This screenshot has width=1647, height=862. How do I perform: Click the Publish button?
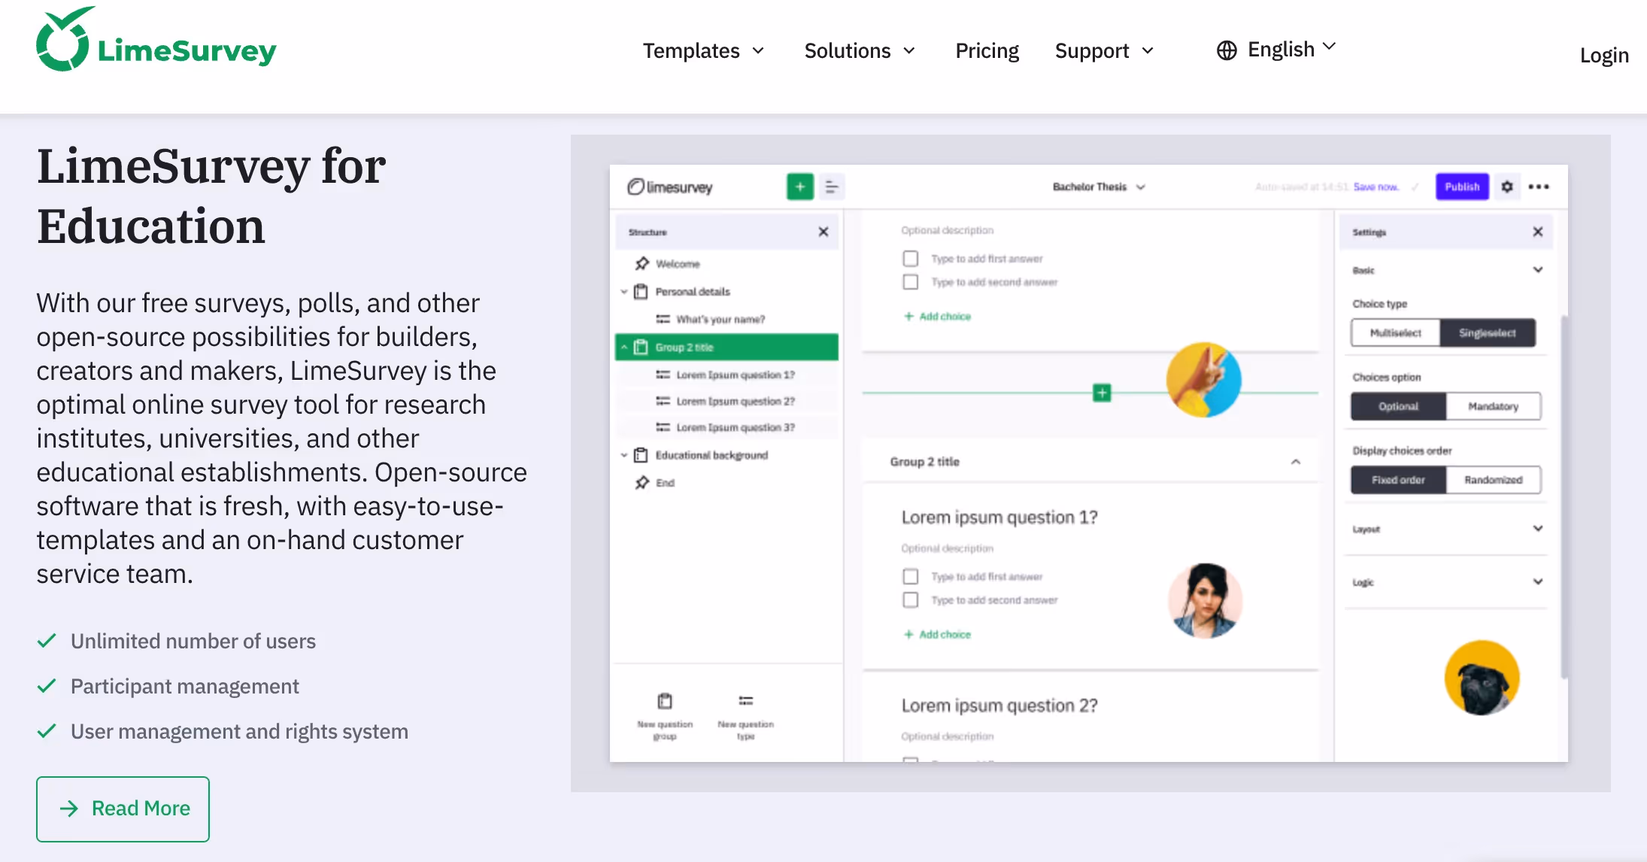(x=1461, y=187)
